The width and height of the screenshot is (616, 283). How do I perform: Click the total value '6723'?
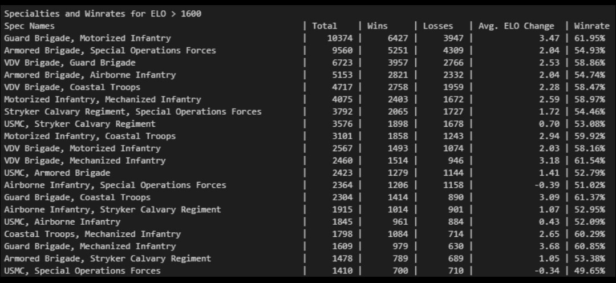pos(343,63)
